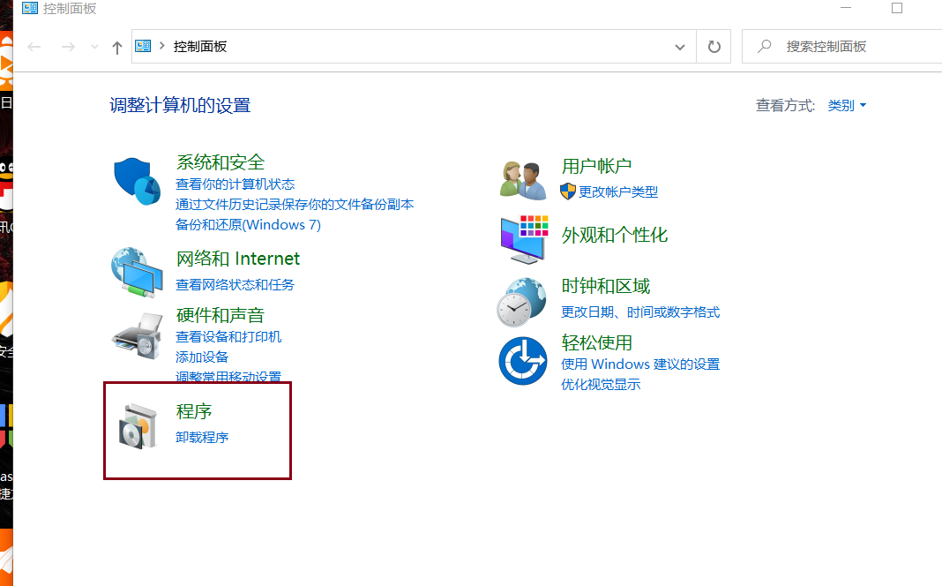This screenshot has width=942, height=586.
Task: Open 通过文件历史记录保存你的文件备份副本
Action: tap(295, 205)
